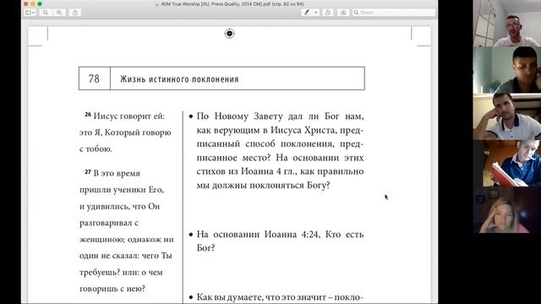Open the Share button in toolbar
Viewport: 541px width, 304px height.
[x=75, y=13]
